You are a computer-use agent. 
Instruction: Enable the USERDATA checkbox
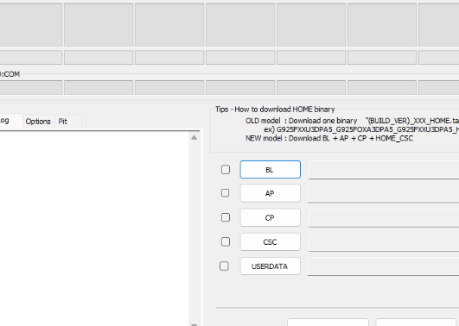point(224,266)
